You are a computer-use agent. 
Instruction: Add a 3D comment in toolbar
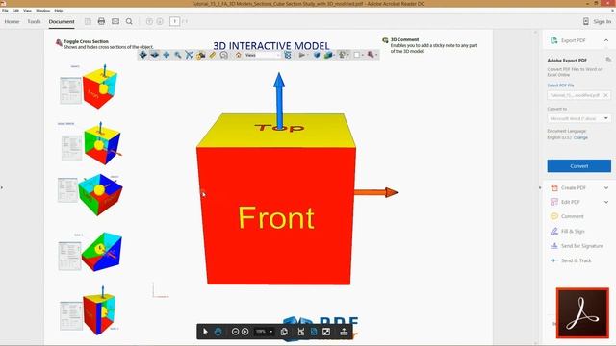point(224,55)
